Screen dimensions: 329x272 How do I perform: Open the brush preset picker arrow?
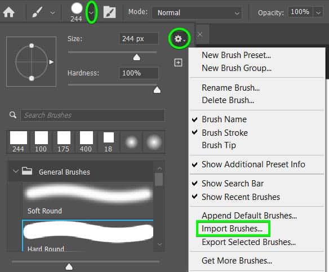[x=91, y=12]
